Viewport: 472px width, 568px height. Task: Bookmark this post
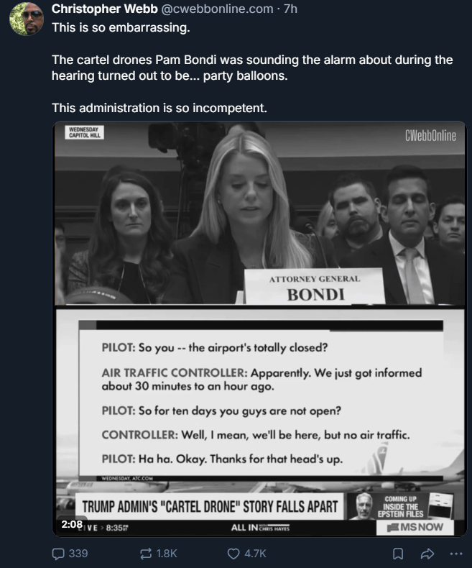398,554
